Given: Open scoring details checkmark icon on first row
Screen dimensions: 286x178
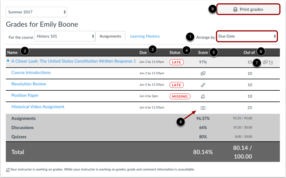Looking at the screenshot, I should pos(271,62).
